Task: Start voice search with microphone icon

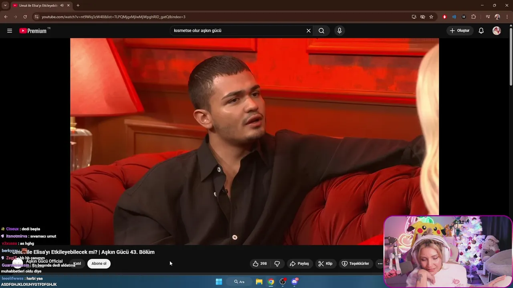Action: click(x=339, y=31)
